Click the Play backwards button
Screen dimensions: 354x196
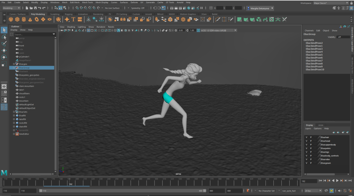click(x=333, y=181)
